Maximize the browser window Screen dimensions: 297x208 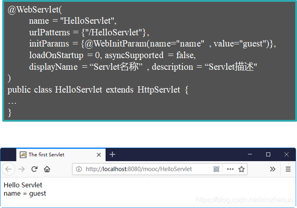(x=268, y=154)
